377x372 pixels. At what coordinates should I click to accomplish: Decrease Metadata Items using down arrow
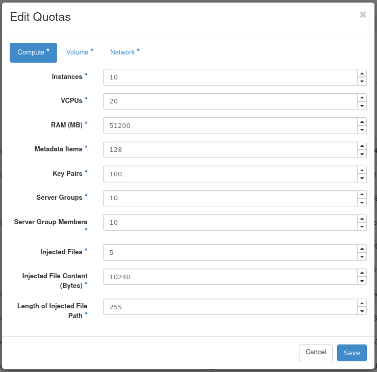[362, 154]
